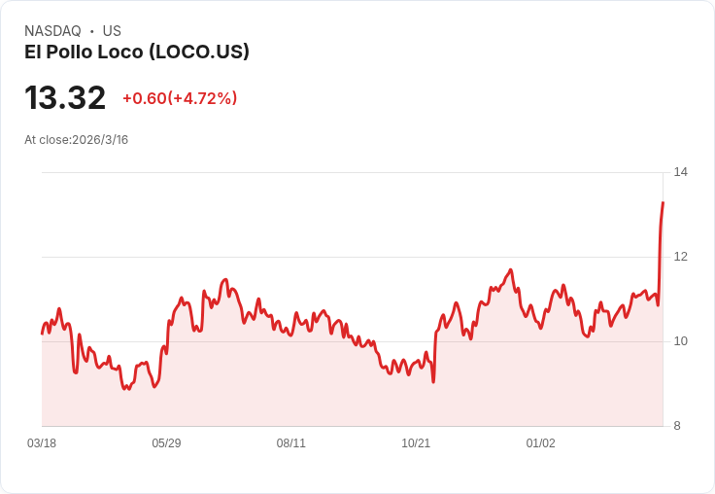
Task: Open the El Pollo Loco (LOCO.US) title
Action: 137,52
